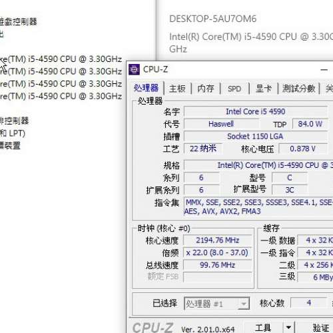Click the 指令集 MMX, SSE list
333x333 pixels.
tap(258, 206)
